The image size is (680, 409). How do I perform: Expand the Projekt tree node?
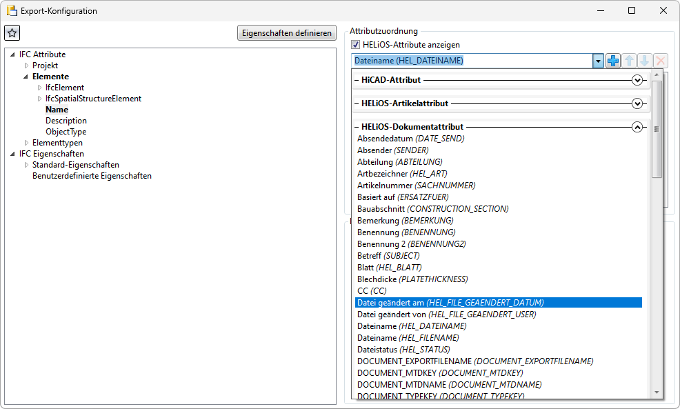click(x=27, y=66)
